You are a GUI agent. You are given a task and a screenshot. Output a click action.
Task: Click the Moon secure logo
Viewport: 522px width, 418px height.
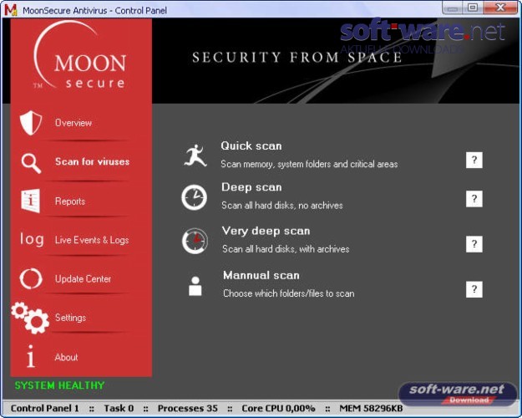80,55
